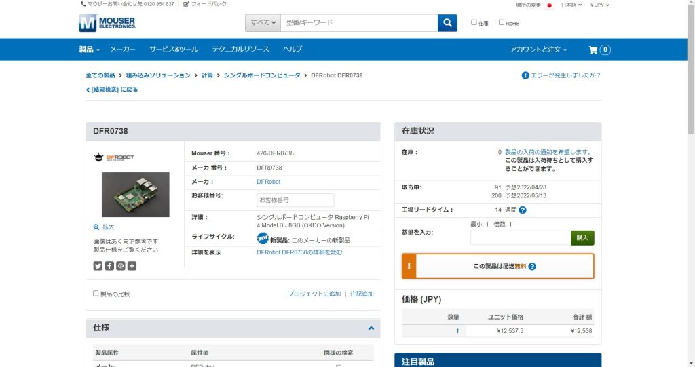Share product on Twitter icon
Viewport: 695px width, 367px height.
pos(98,265)
